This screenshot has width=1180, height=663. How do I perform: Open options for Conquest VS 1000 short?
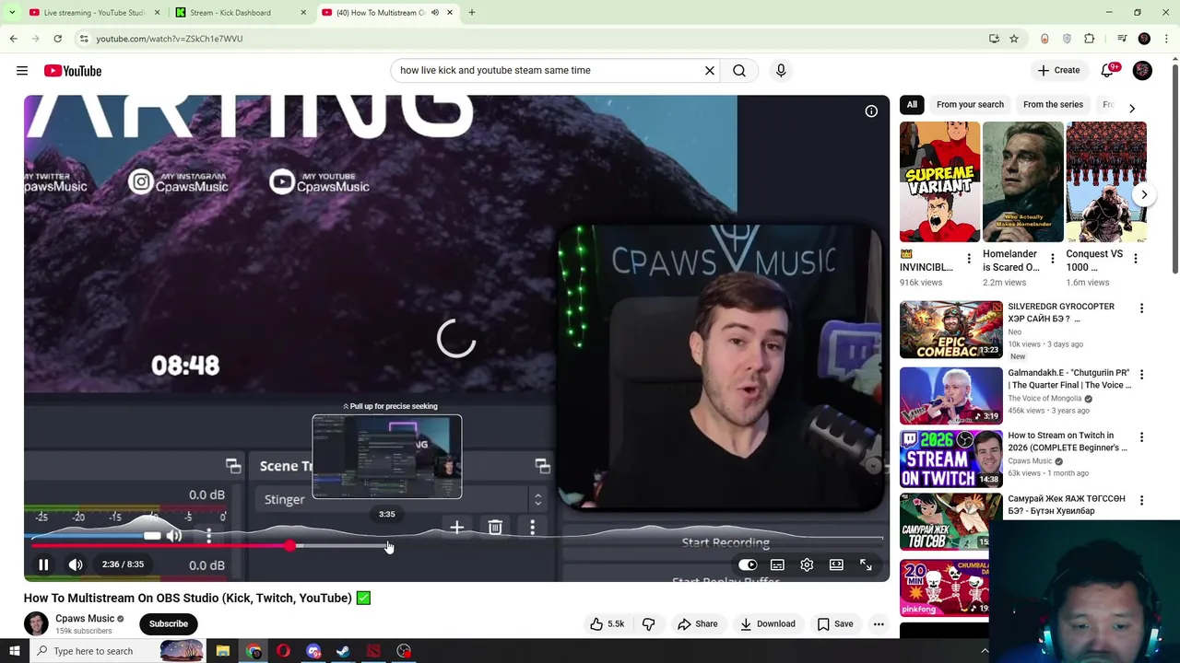pyautogui.click(x=1135, y=259)
